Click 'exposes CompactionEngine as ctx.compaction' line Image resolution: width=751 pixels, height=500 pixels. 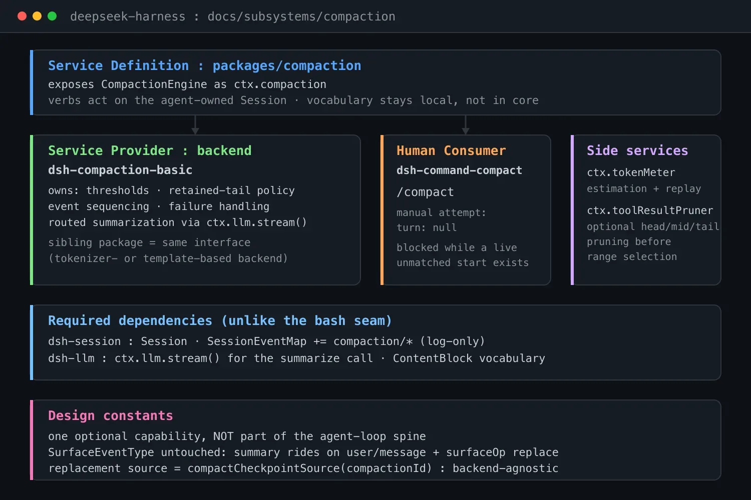187,84
